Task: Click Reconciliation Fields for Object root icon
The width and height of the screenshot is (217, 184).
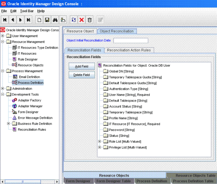Action: click(x=100, y=65)
